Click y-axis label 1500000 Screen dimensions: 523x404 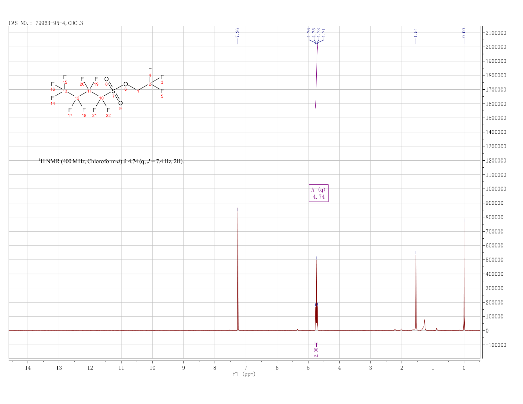pyautogui.click(x=495, y=118)
